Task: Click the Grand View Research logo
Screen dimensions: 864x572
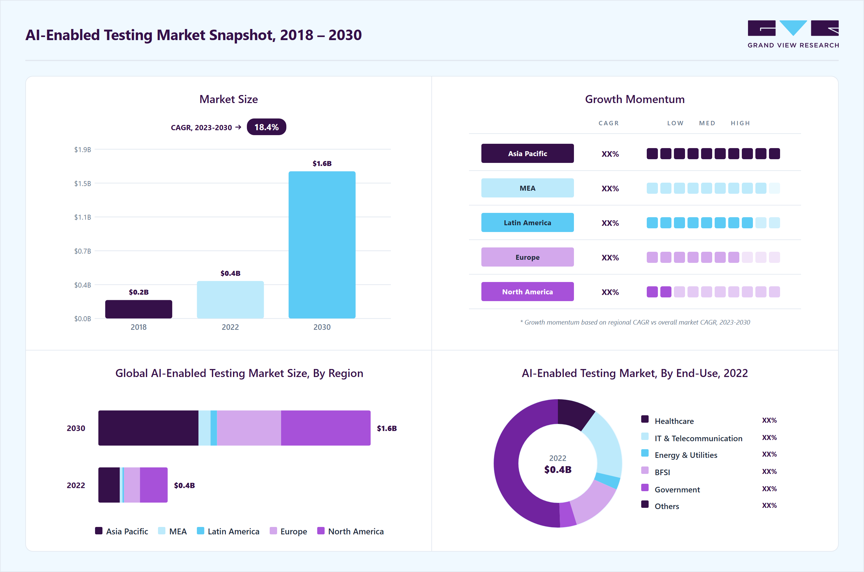Action: (793, 34)
